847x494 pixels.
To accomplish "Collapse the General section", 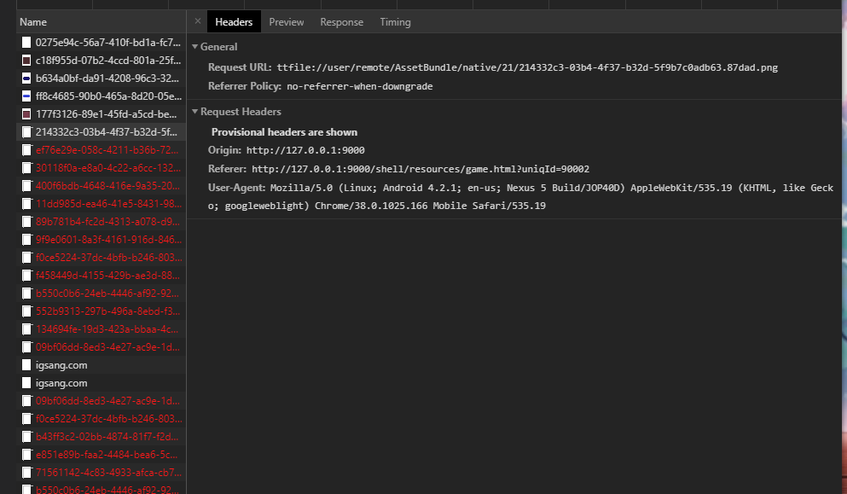I will [195, 47].
